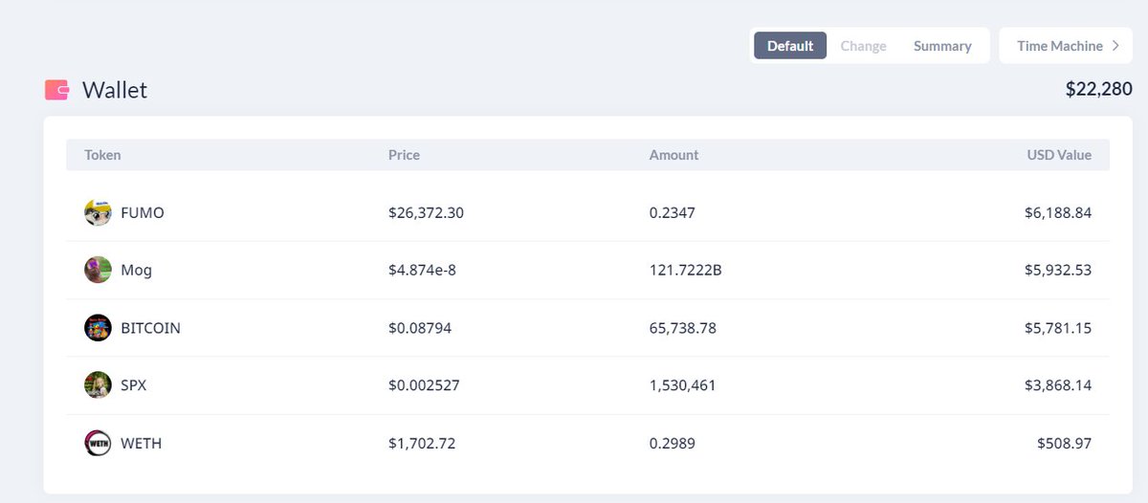Click the Time Machine chevron arrow
1148x503 pixels.
pyautogui.click(x=1115, y=46)
